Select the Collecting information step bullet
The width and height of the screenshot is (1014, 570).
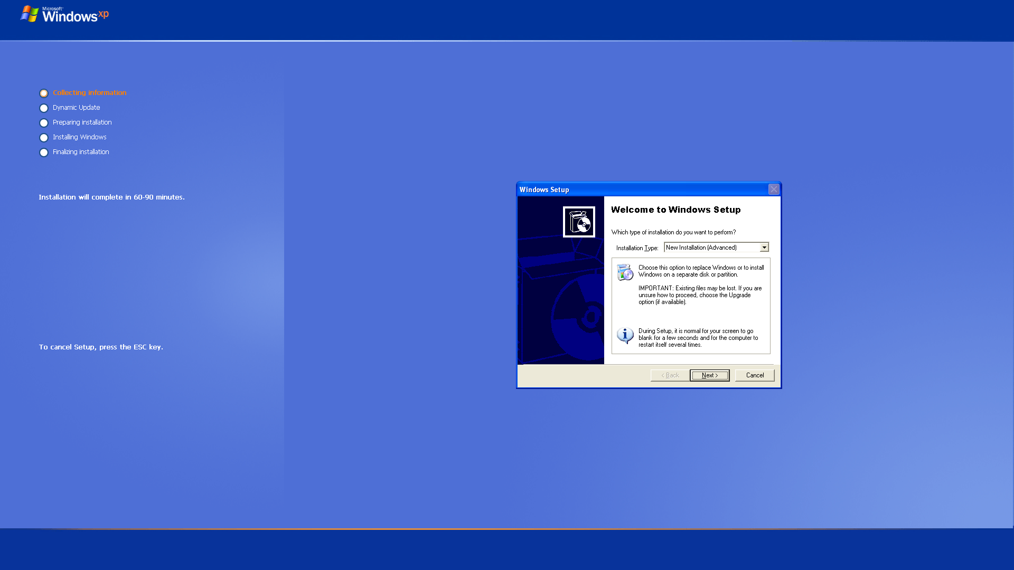click(44, 93)
